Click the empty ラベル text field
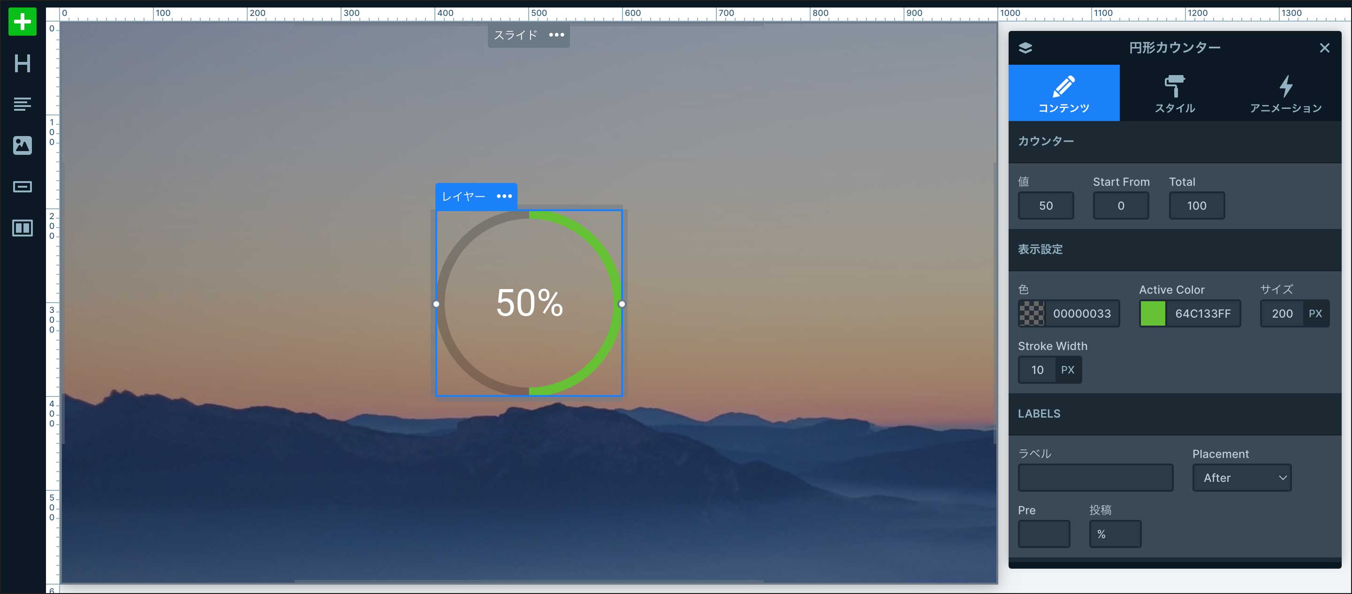Image resolution: width=1352 pixels, height=594 pixels. (x=1095, y=478)
